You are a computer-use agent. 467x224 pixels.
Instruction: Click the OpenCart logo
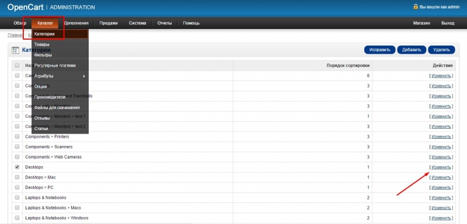pos(25,7)
